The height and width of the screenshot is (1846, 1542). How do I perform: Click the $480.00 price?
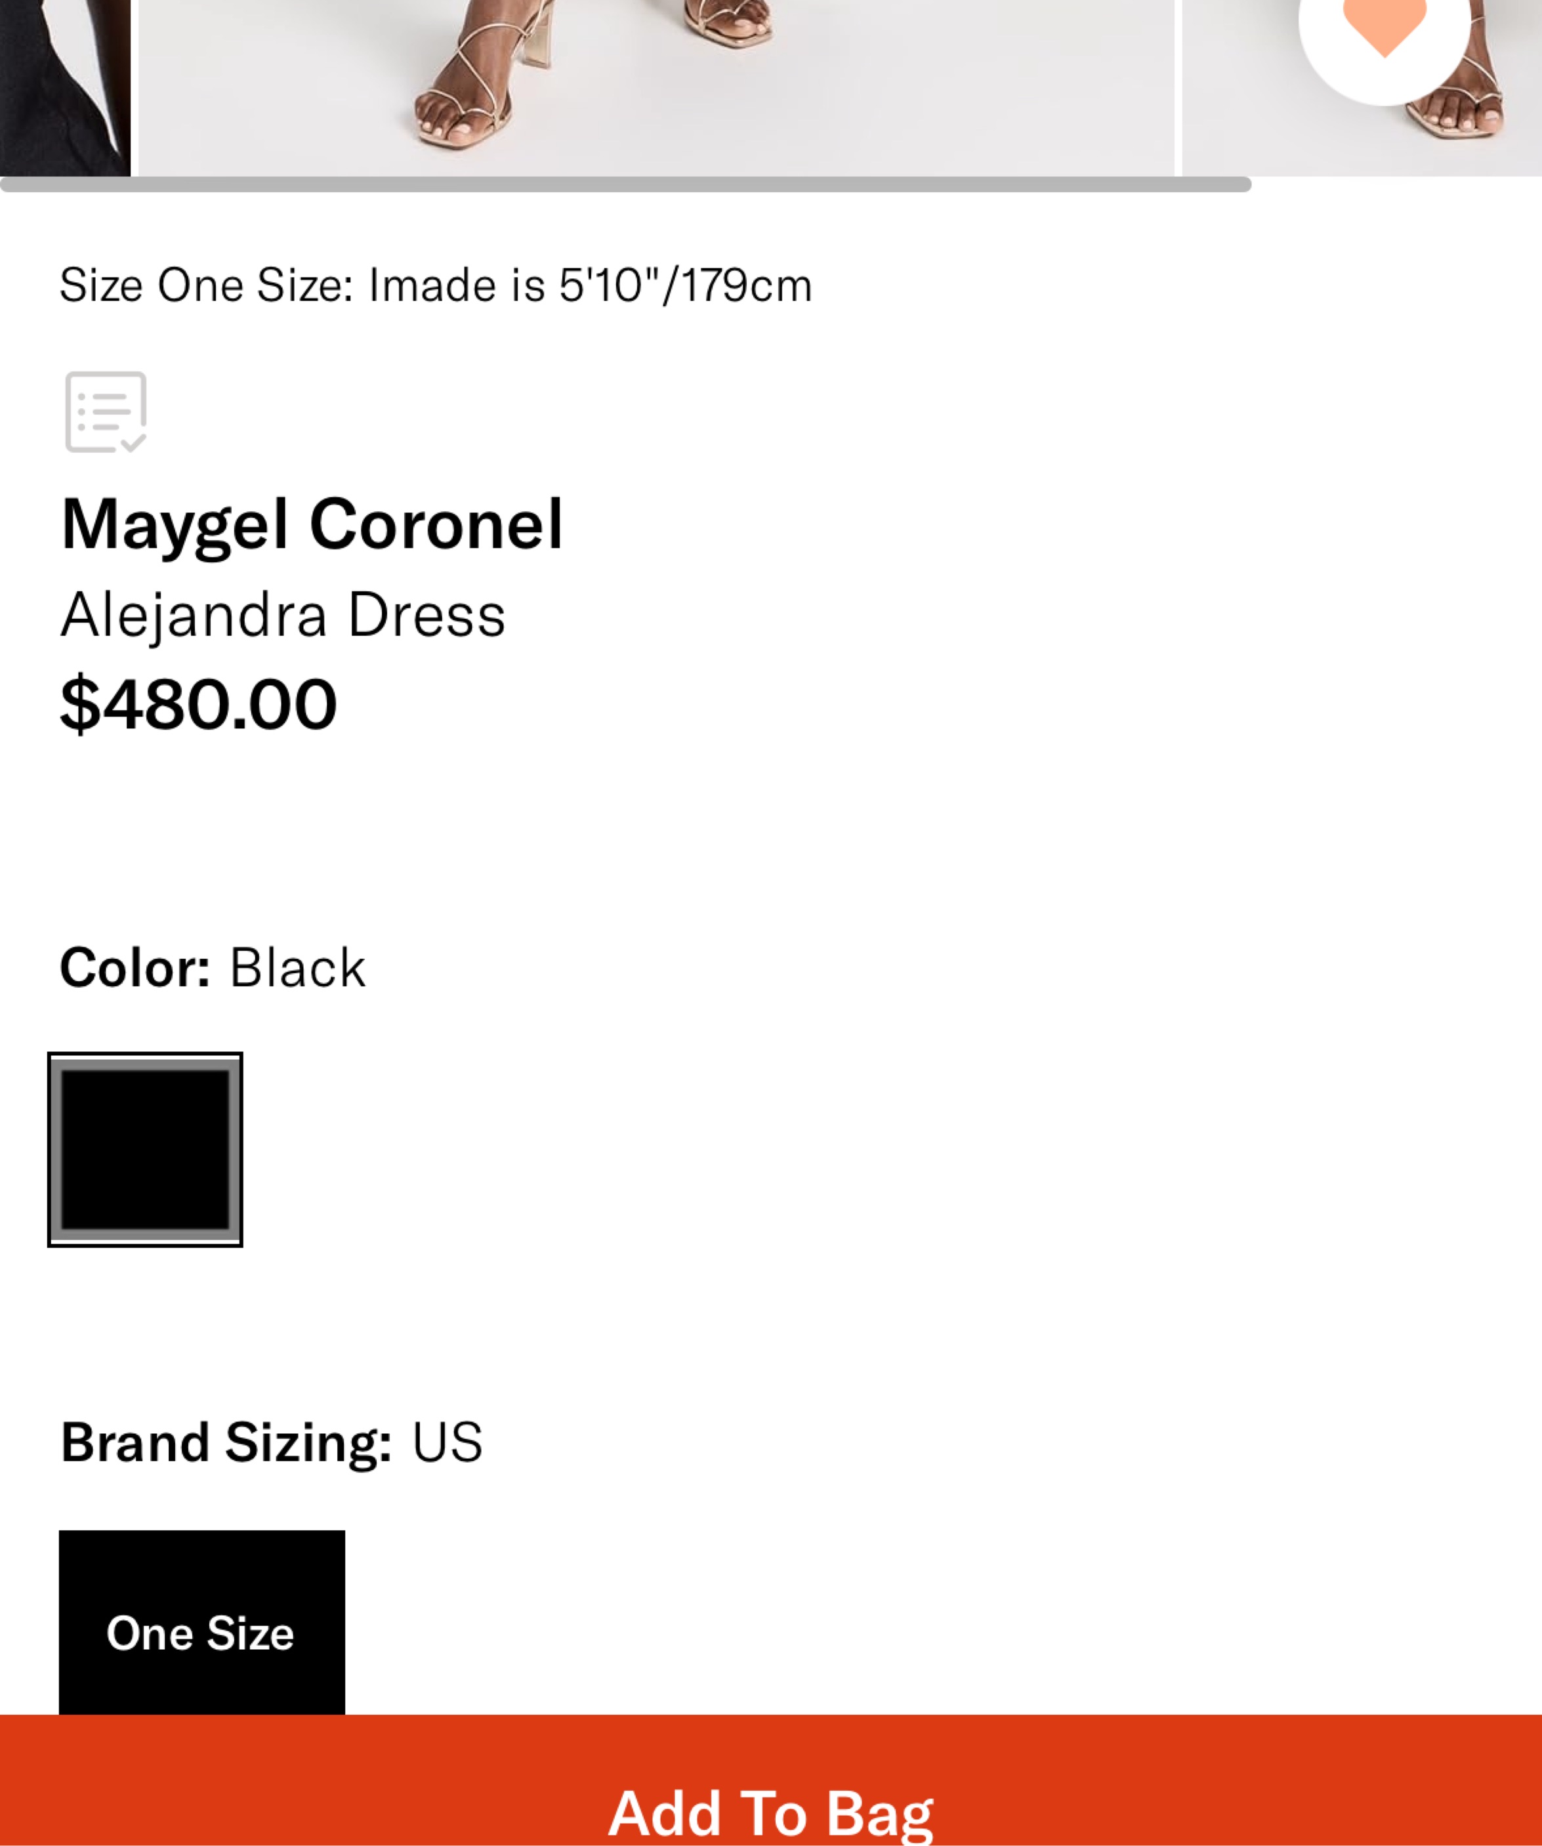pos(198,704)
